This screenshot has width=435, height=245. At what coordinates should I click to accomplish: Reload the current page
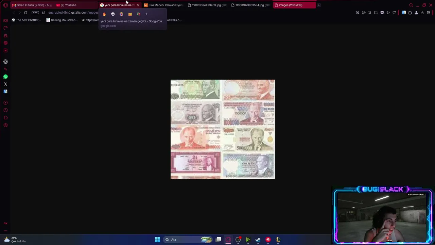[x=25, y=13]
